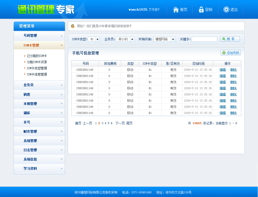Click 删除 in the first table row
This screenshot has width=258, height=197.
[234, 70]
